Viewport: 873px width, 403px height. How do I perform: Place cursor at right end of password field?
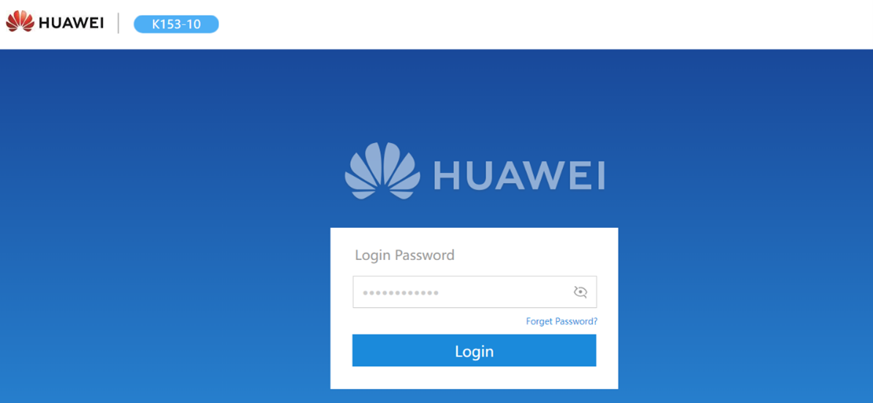click(562, 292)
